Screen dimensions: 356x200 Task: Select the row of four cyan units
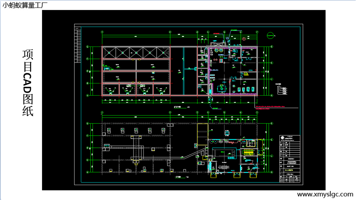245,89
